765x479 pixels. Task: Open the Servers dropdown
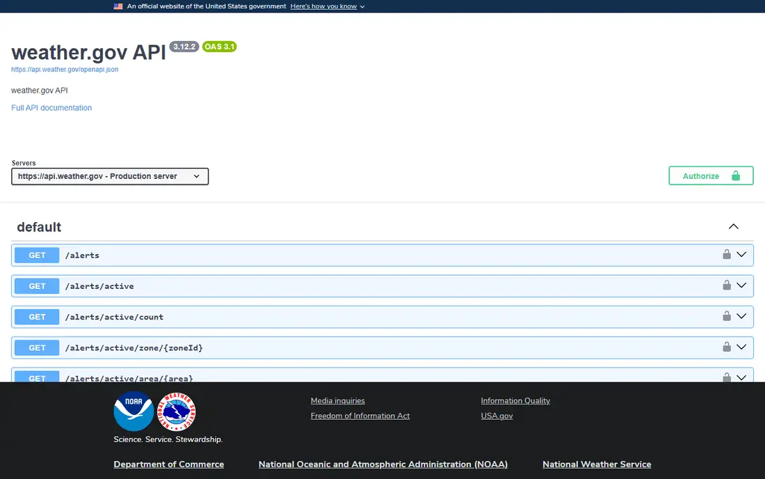coord(110,176)
